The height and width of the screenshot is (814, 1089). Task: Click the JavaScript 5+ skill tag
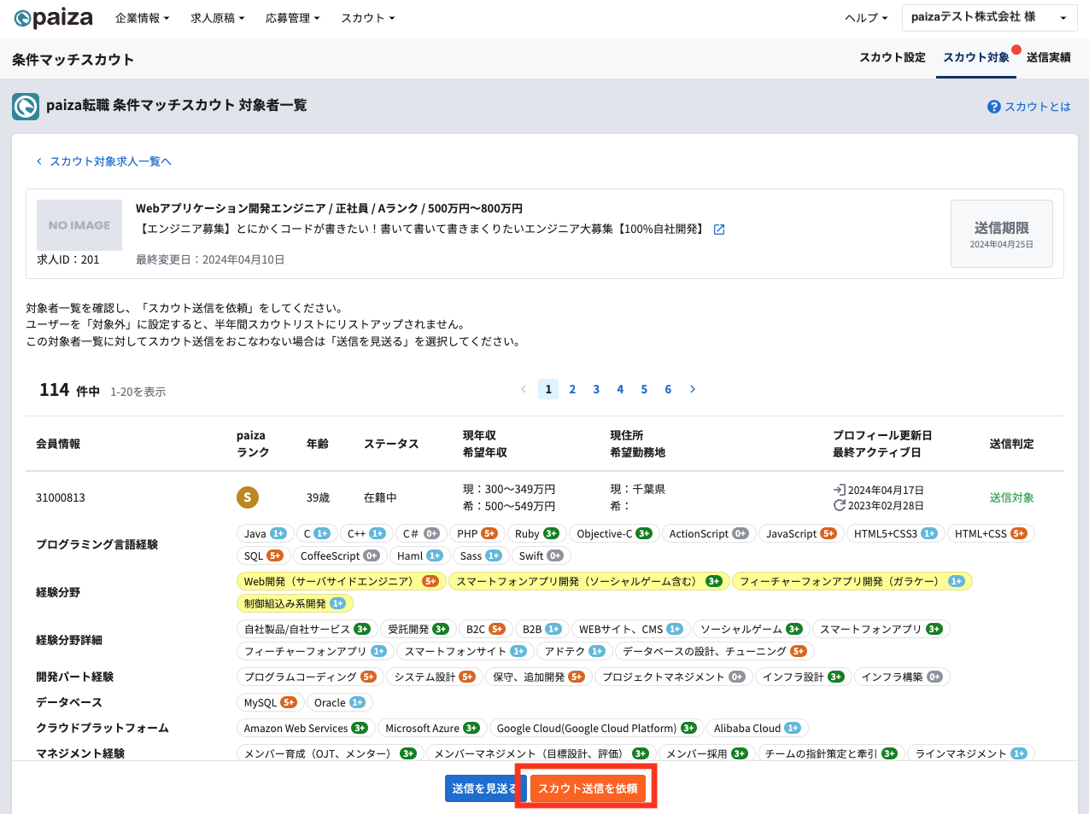pyautogui.click(x=800, y=533)
